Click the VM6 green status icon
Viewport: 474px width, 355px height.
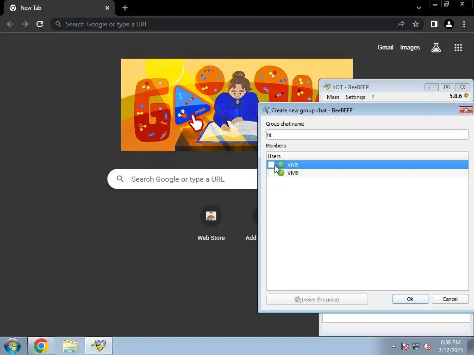coord(281,173)
